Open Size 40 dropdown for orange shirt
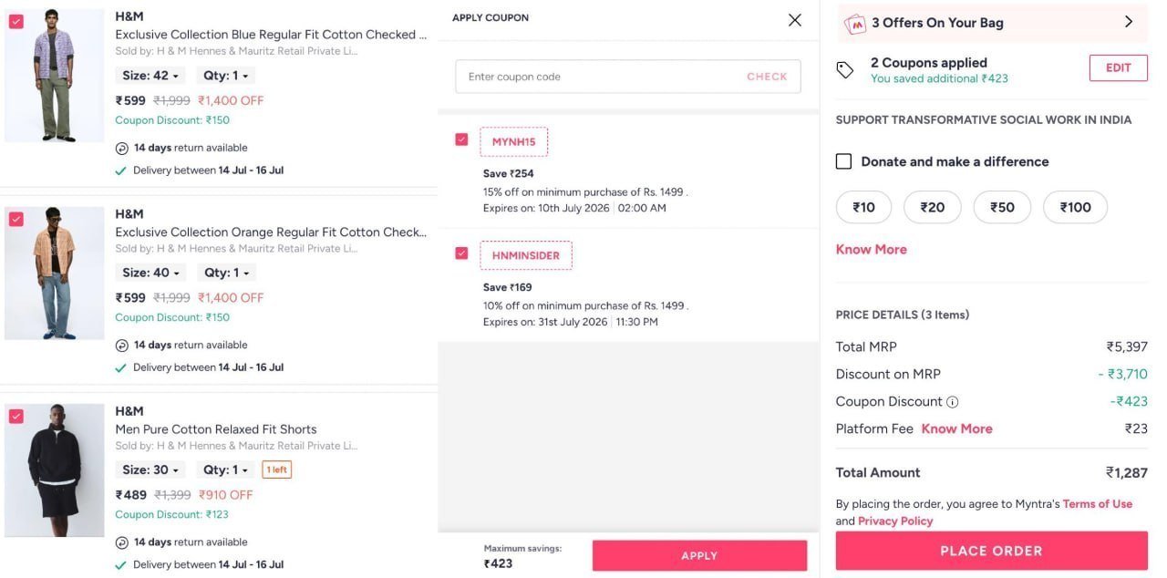The image size is (1167, 578). [150, 273]
